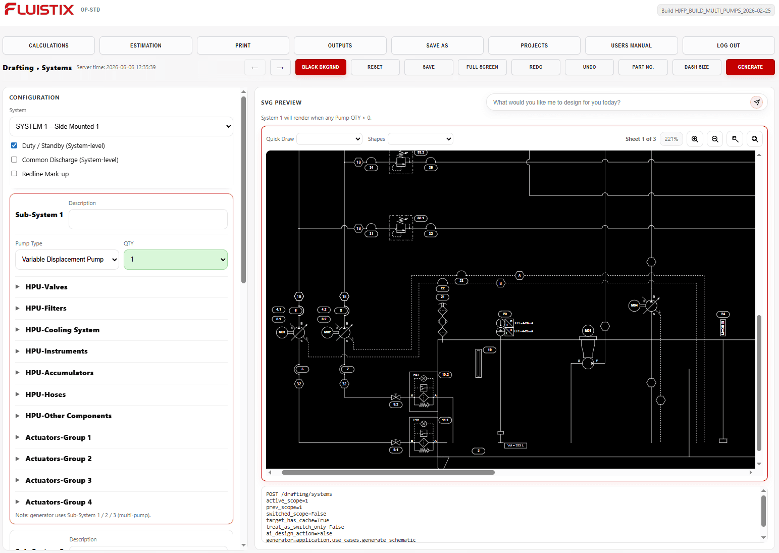Open the Shapes dropdown

[x=421, y=139]
